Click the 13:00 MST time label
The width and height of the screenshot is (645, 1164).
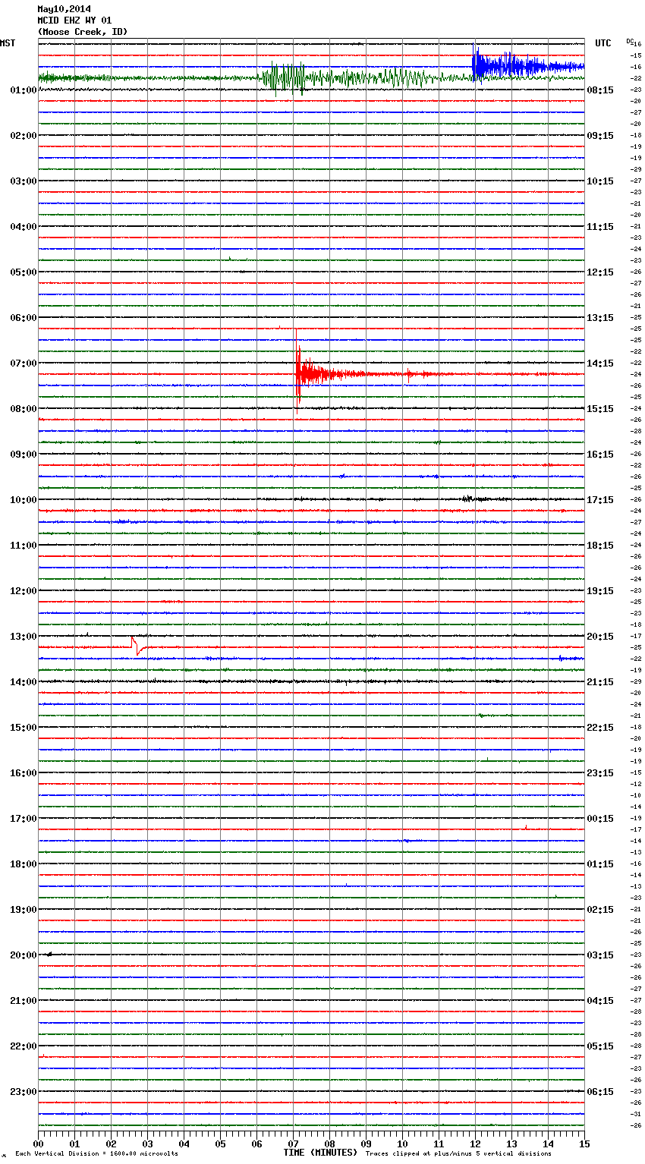(x=24, y=637)
